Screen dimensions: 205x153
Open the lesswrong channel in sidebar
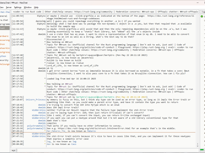pyautogui.click(x=4, y=40)
